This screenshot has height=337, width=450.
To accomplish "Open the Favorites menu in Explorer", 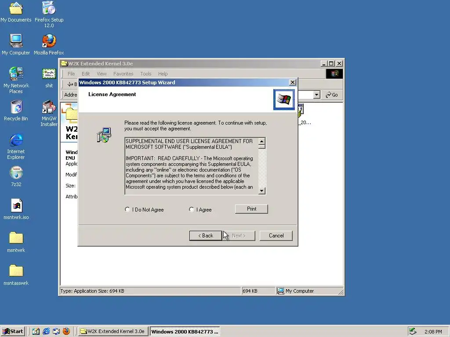I will pyautogui.click(x=123, y=74).
